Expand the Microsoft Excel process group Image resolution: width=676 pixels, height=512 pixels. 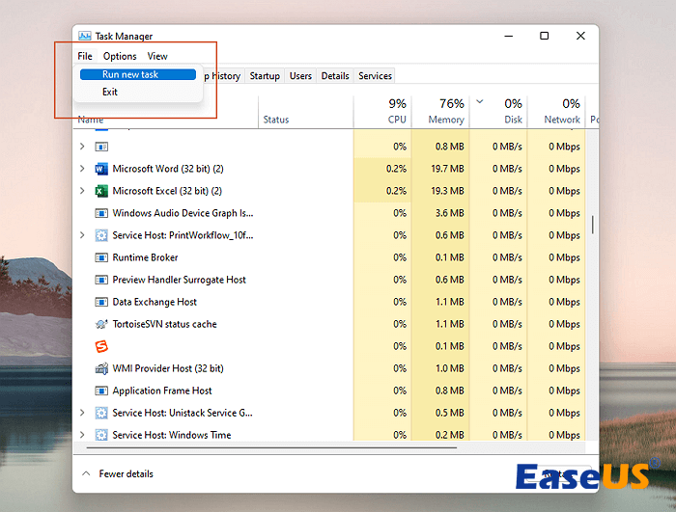(x=82, y=191)
